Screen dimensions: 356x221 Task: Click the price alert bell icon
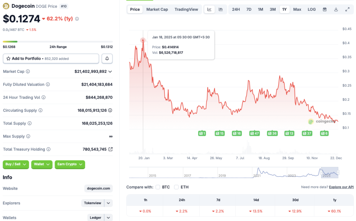(x=107, y=58)
